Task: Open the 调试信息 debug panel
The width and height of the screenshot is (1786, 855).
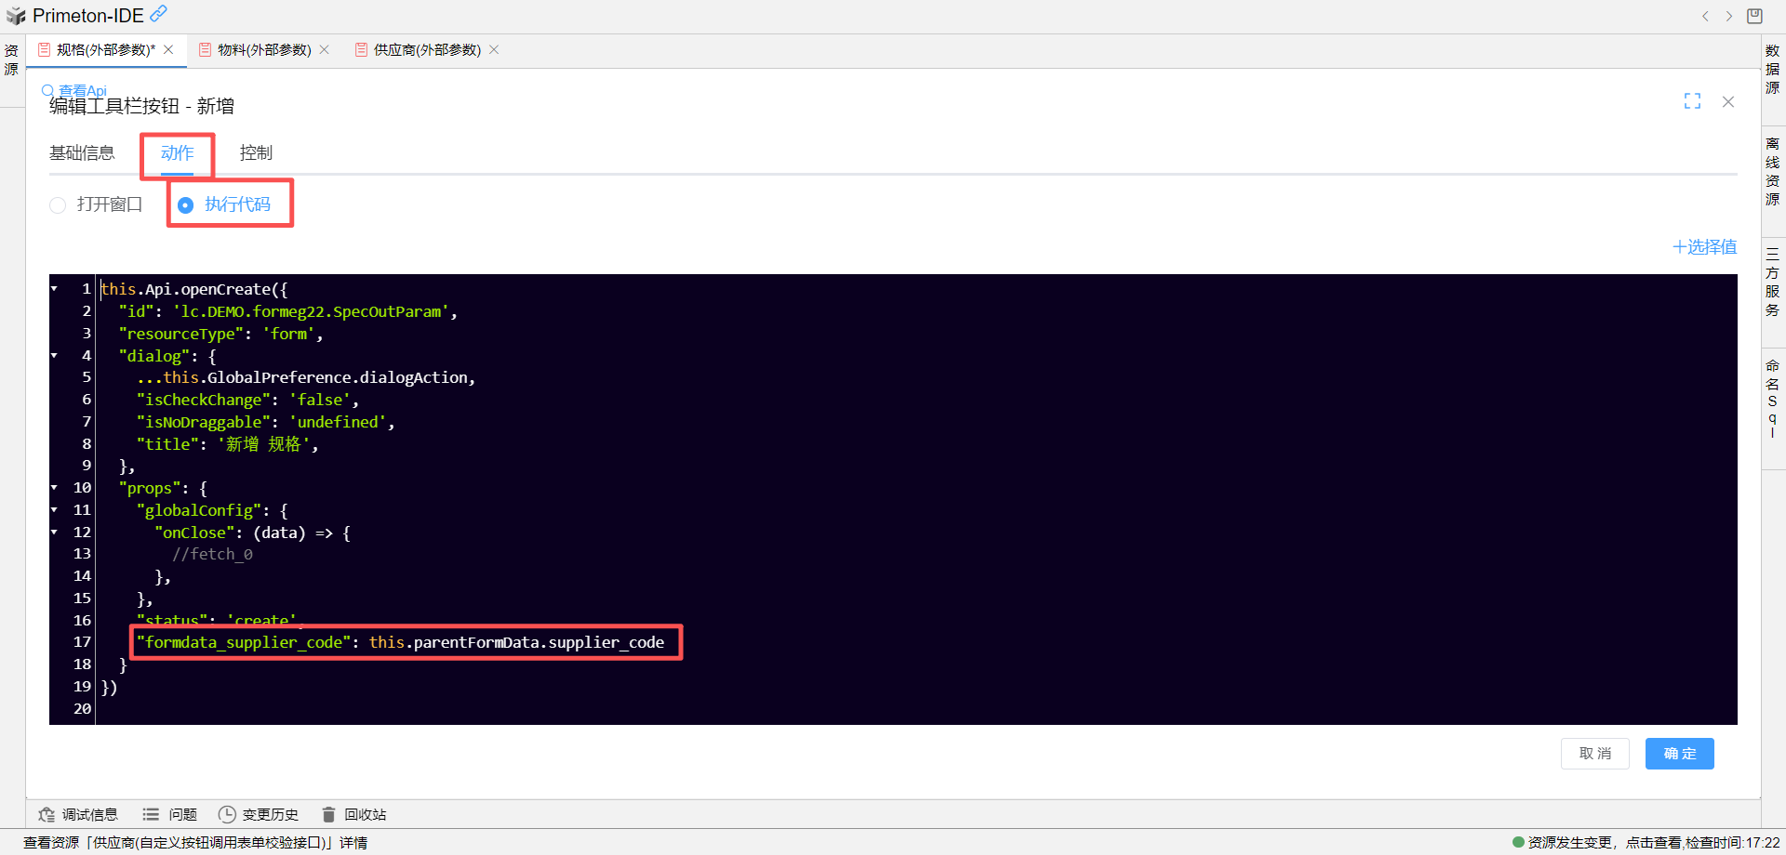Action: pos(78,814)
